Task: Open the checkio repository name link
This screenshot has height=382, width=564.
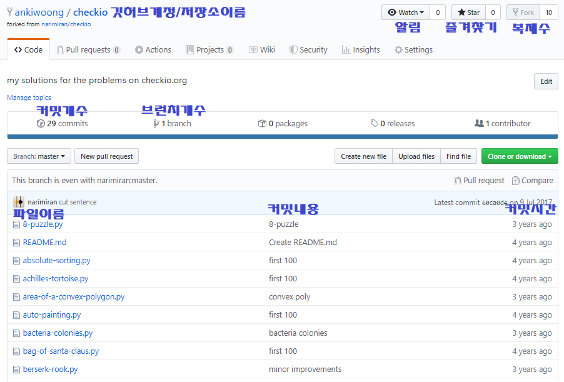Action: pos(90,13)
